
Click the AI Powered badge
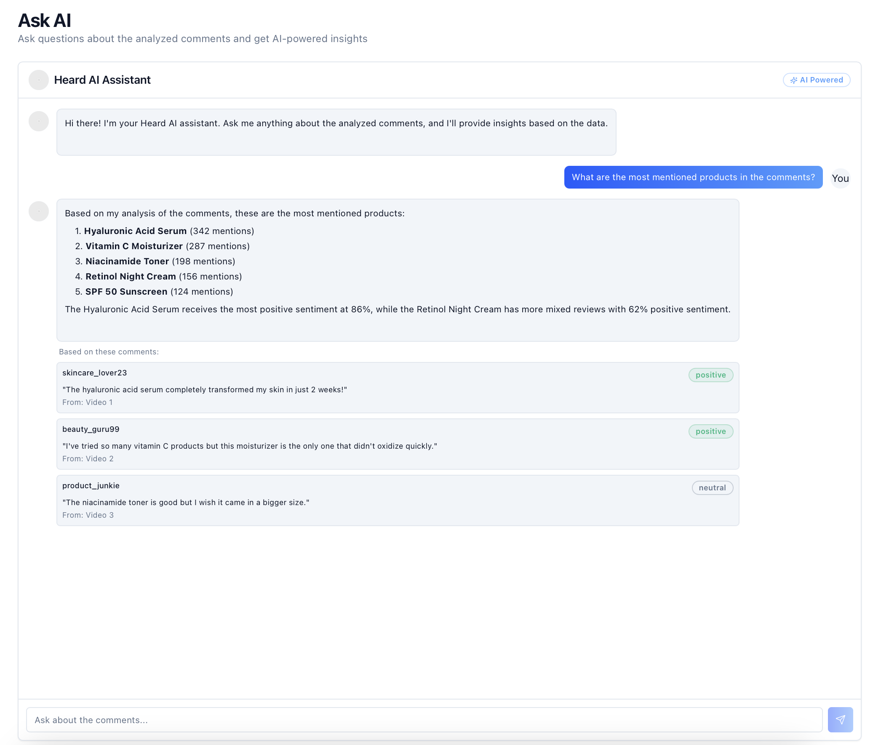(816, 80)
